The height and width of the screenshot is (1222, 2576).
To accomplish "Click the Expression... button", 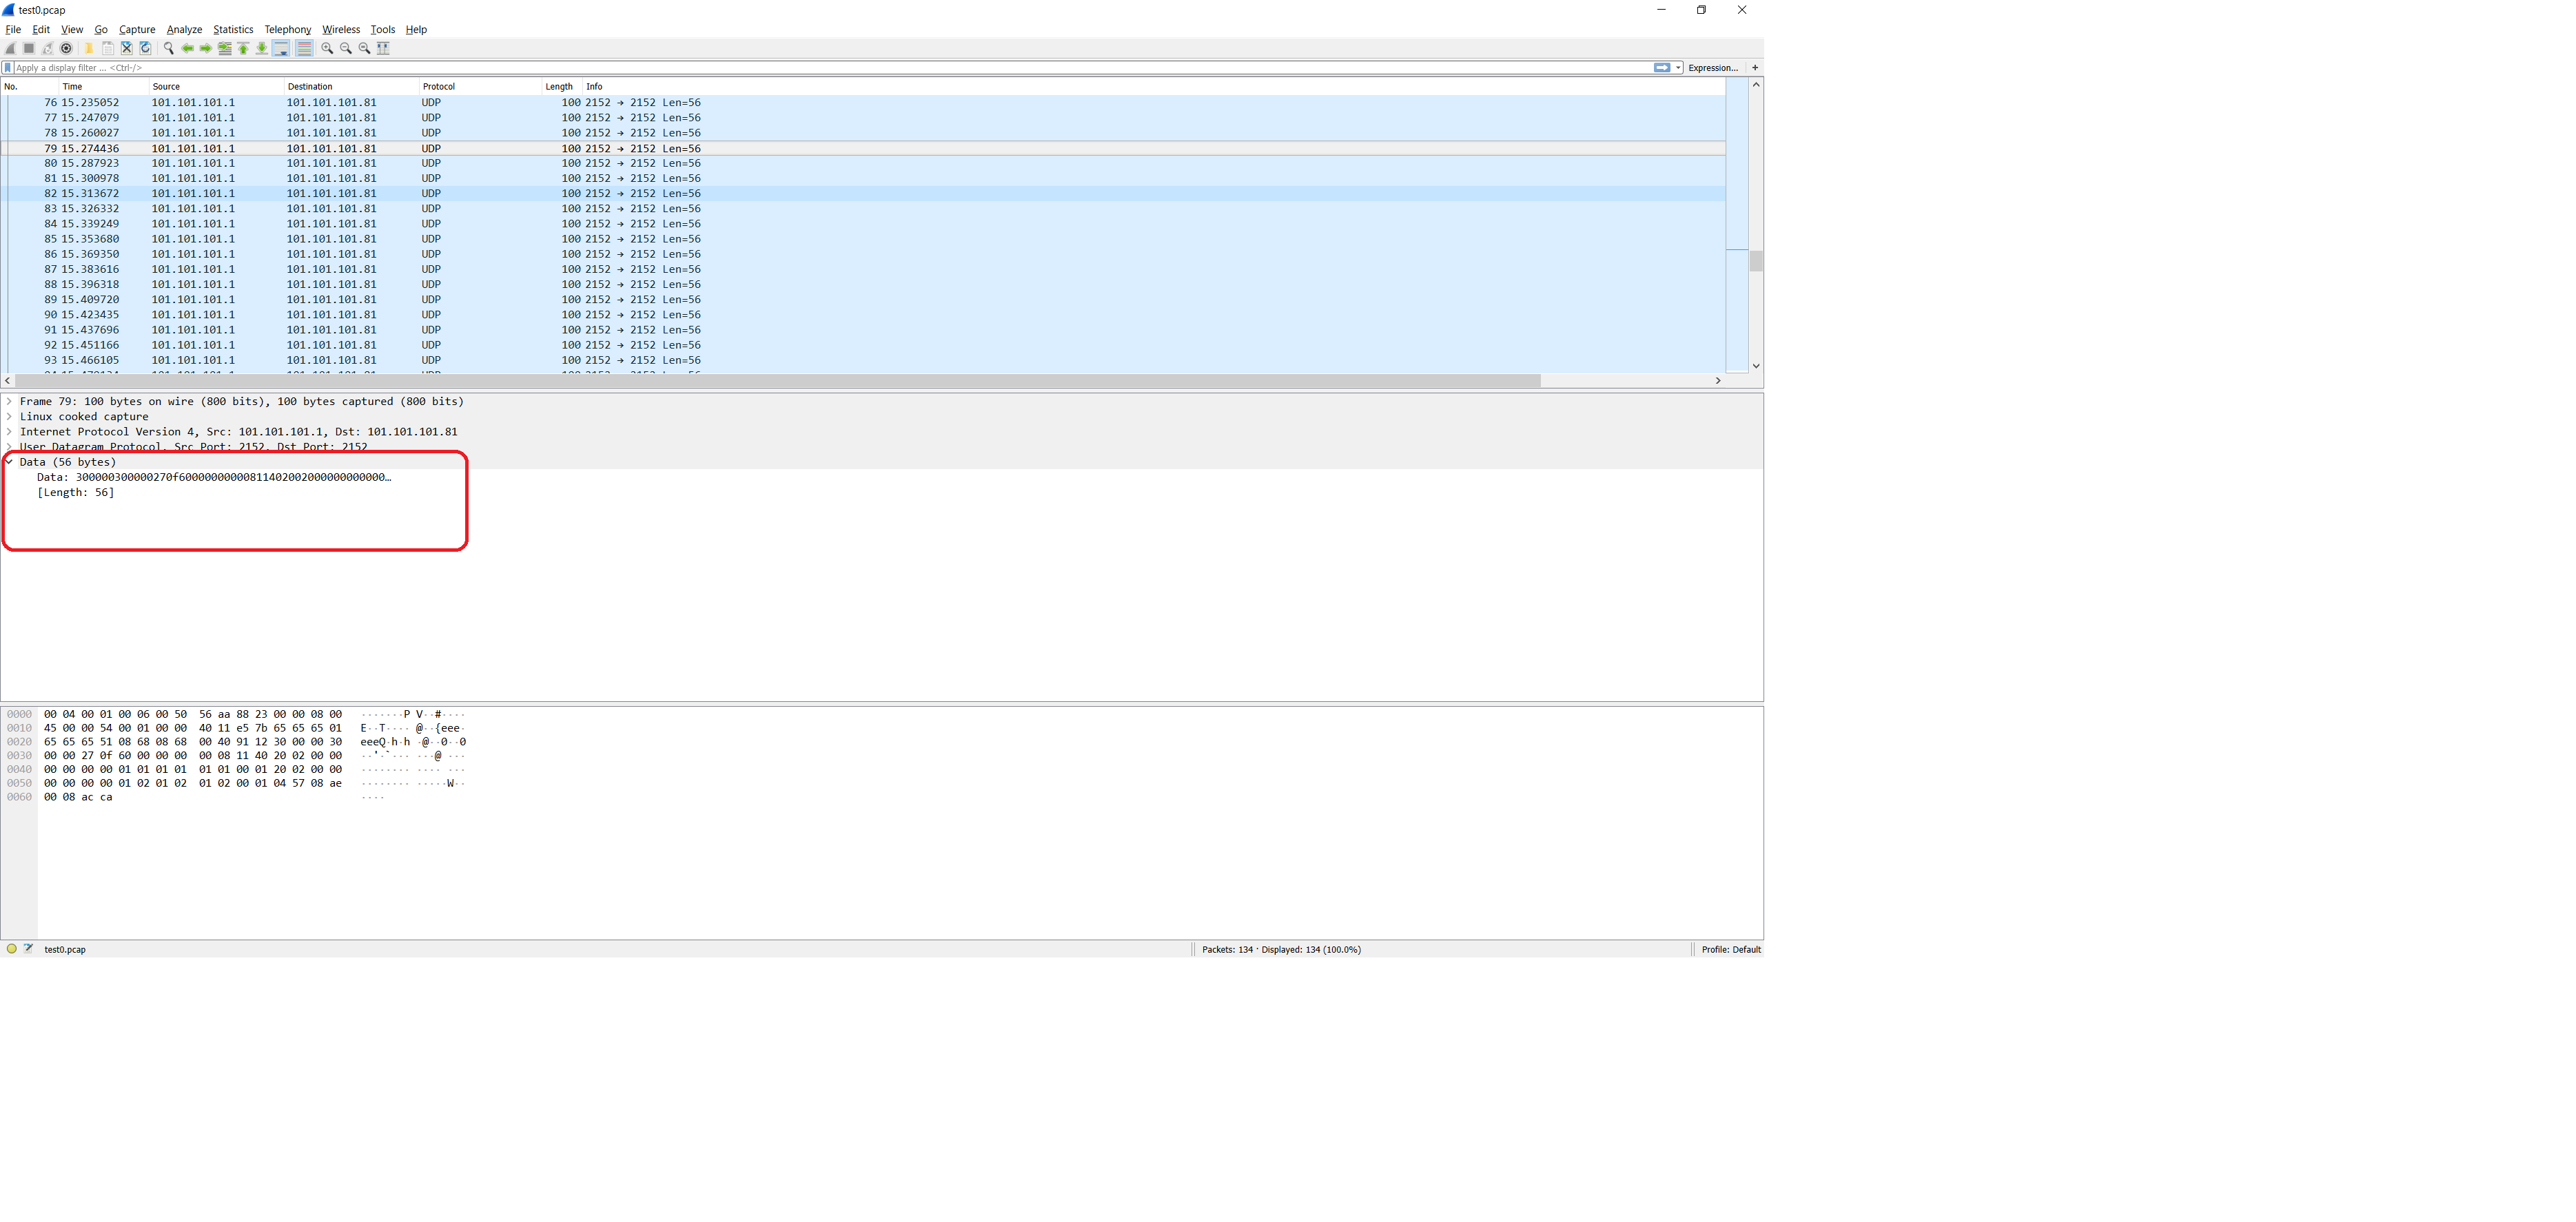I will coord(1713,68).
